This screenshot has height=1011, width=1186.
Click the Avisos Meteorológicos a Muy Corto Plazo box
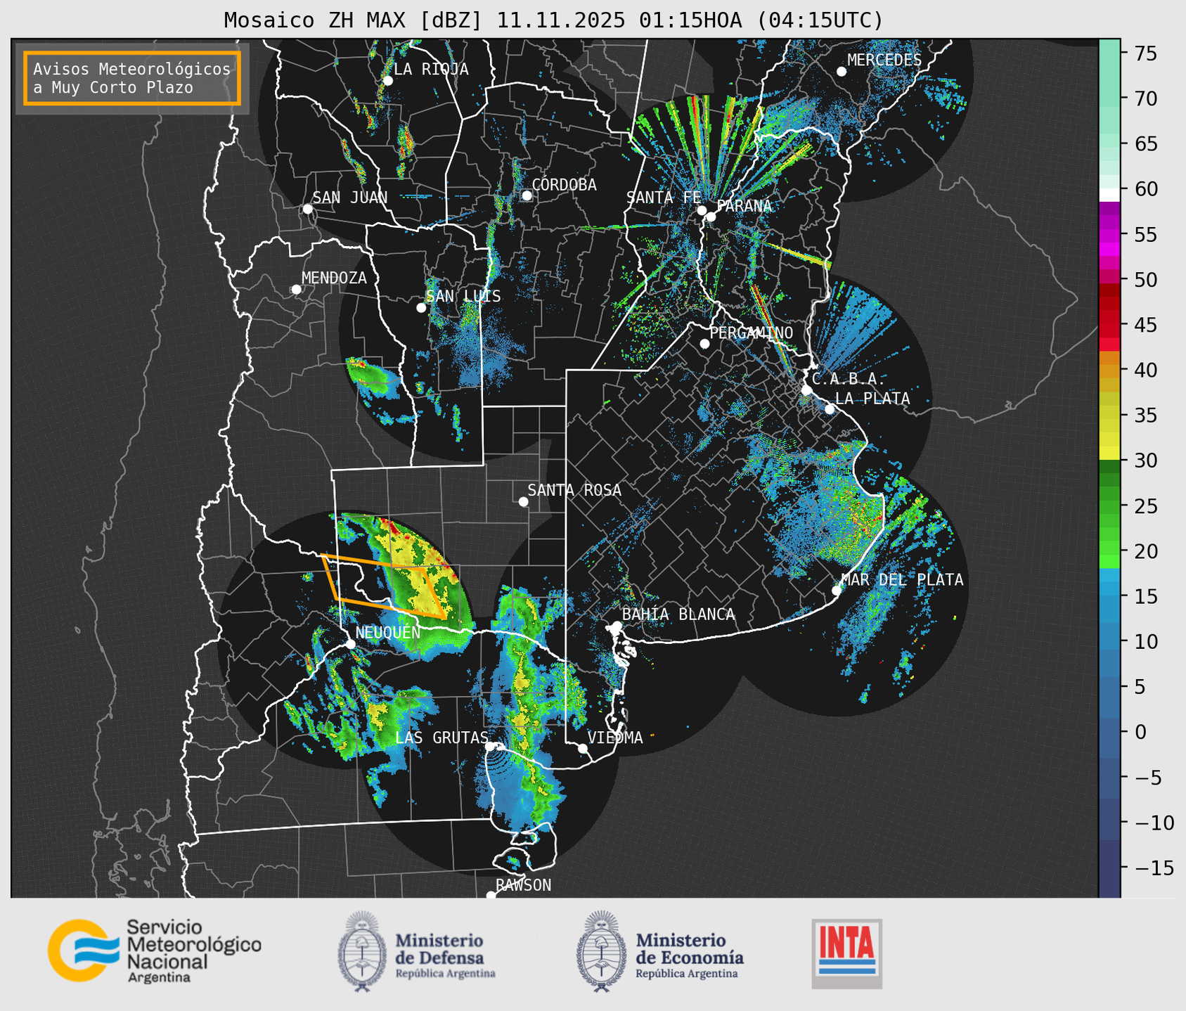click(132, 78)
